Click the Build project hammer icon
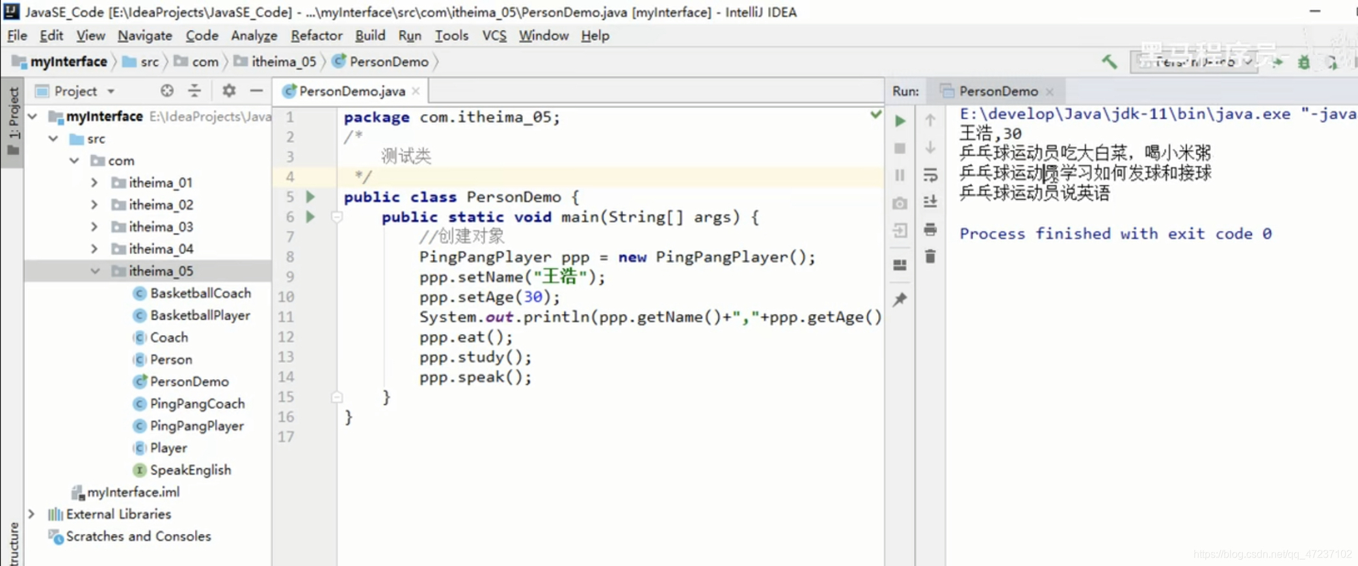The height and width of the screenshot is (566, 1358). [1109, 62]
